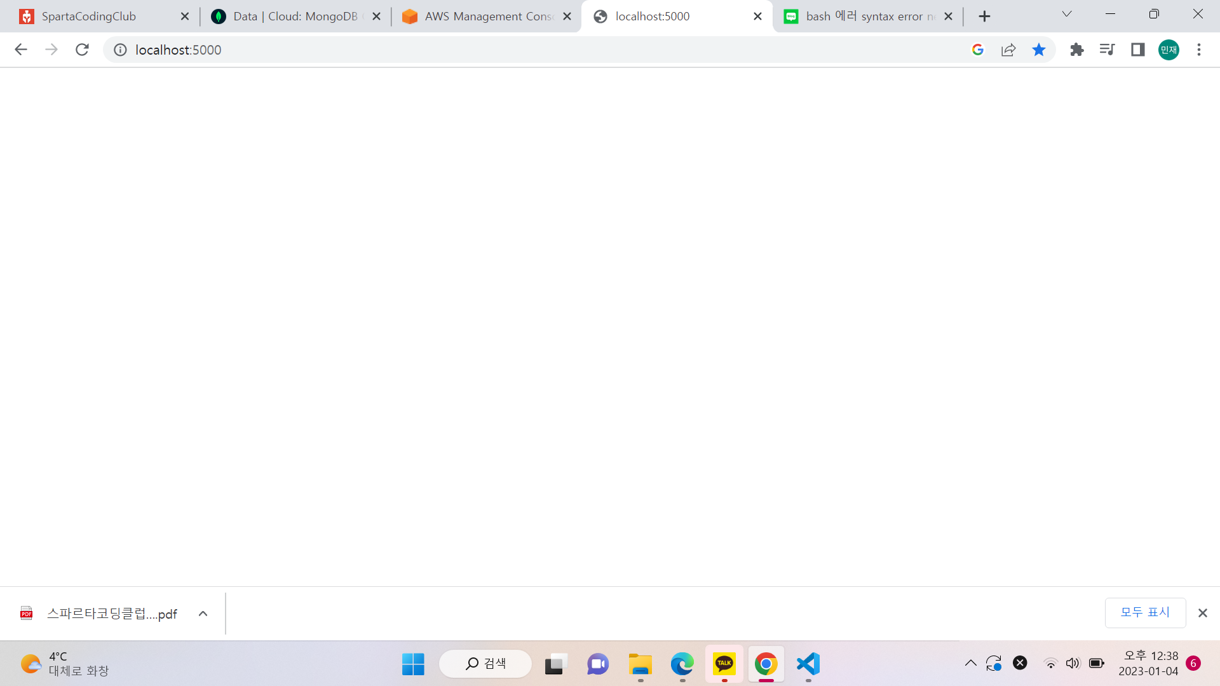Open Wi-Fi network settings in tray

pos(1050,664)
